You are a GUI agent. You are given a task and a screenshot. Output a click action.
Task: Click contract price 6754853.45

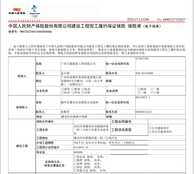pos(81,147)
